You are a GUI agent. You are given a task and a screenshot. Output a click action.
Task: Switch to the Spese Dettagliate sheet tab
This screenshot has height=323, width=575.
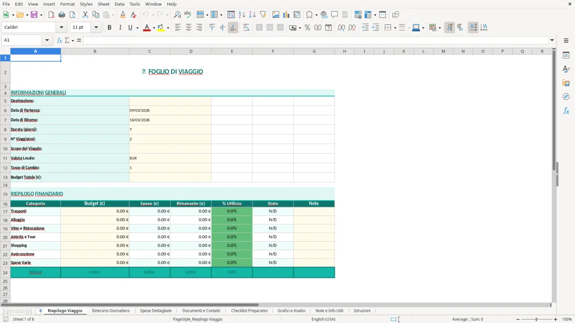click(x=156, y=311)
